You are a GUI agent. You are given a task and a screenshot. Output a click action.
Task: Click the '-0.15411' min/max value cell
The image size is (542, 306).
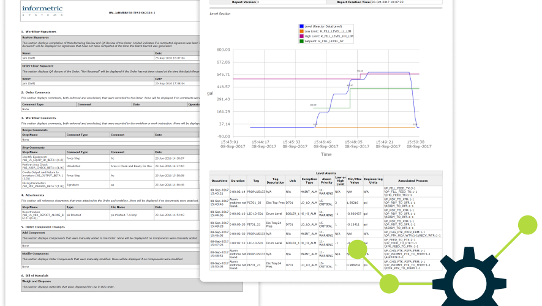[353, 225]
